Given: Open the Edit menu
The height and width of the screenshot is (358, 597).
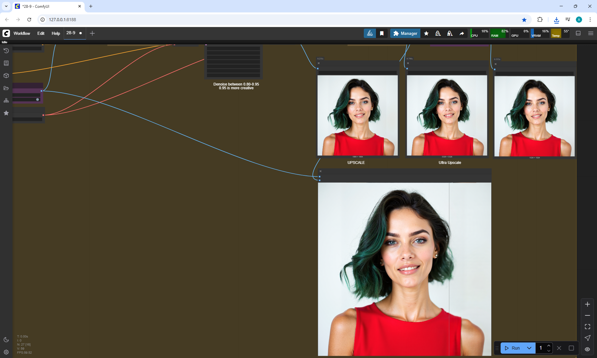Looking at the screenshot, I should tap(41, 33).
